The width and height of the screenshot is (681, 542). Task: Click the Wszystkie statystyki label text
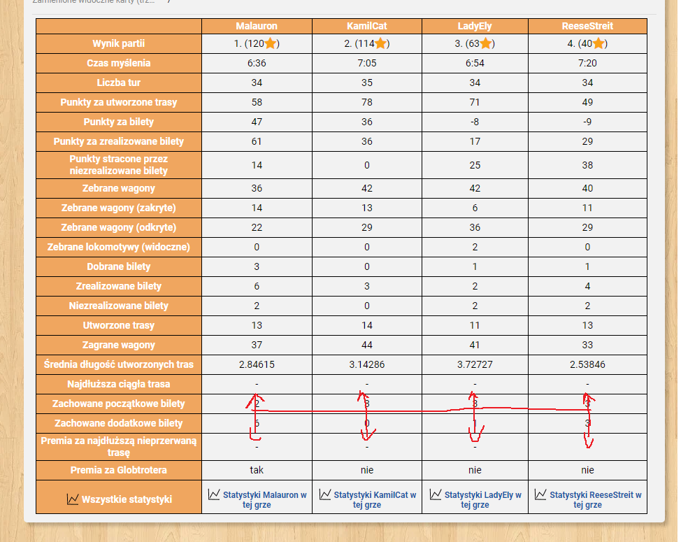pos(127,499)
